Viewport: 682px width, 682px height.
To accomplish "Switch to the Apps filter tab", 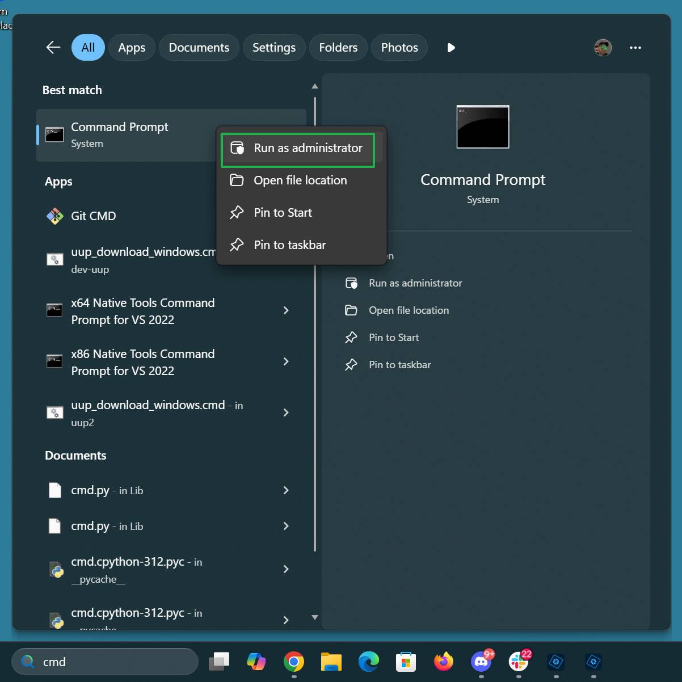I will point(132,48).
